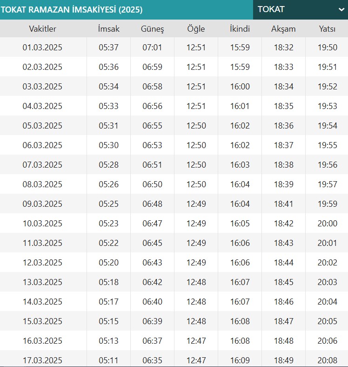Click the İkindi time for 14.03.2025
Screen dimensions: 348x367
(x=240, y=302)
